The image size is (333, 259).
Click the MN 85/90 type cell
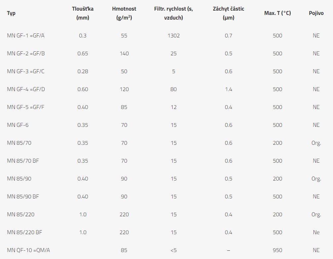click(x=19, y=179)
